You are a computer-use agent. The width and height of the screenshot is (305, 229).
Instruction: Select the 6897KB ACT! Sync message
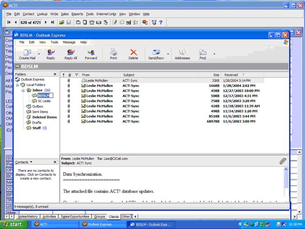point(162,122)
